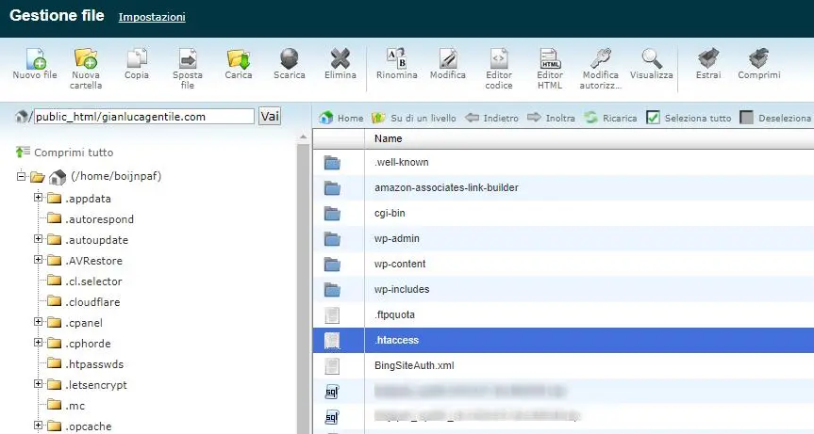Select .mc folder in the tree

pyautogui.click(x=75, y=406)
